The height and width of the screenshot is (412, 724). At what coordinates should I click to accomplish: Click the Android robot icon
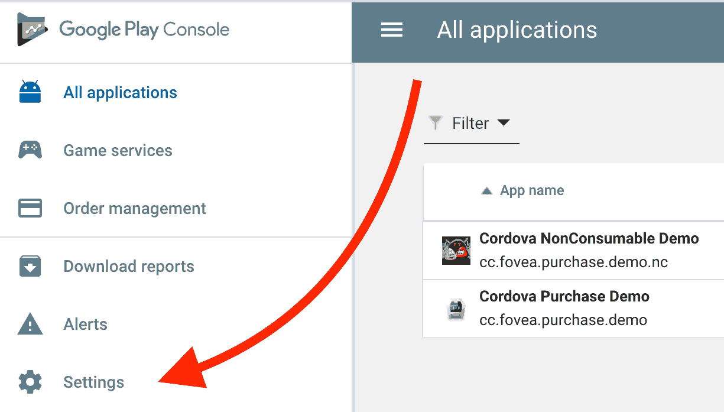(30, 92)
